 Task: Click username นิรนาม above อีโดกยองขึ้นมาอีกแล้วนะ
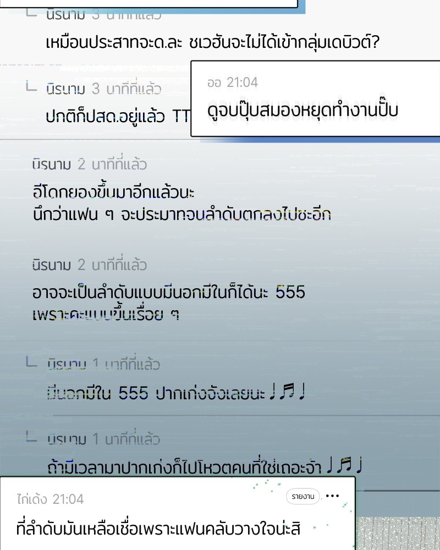(52, 164)
